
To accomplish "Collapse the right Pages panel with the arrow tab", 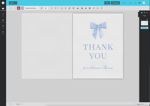I will point(139,14).
